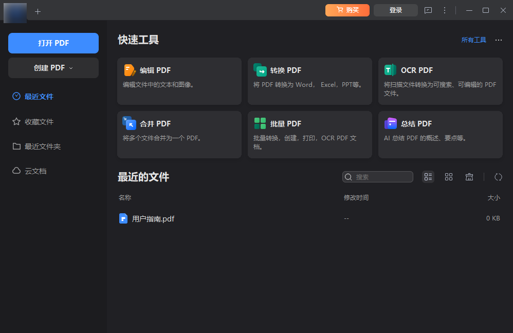Click the green 批量 PDF grid icon
The image size is (513, 333).
260,123
